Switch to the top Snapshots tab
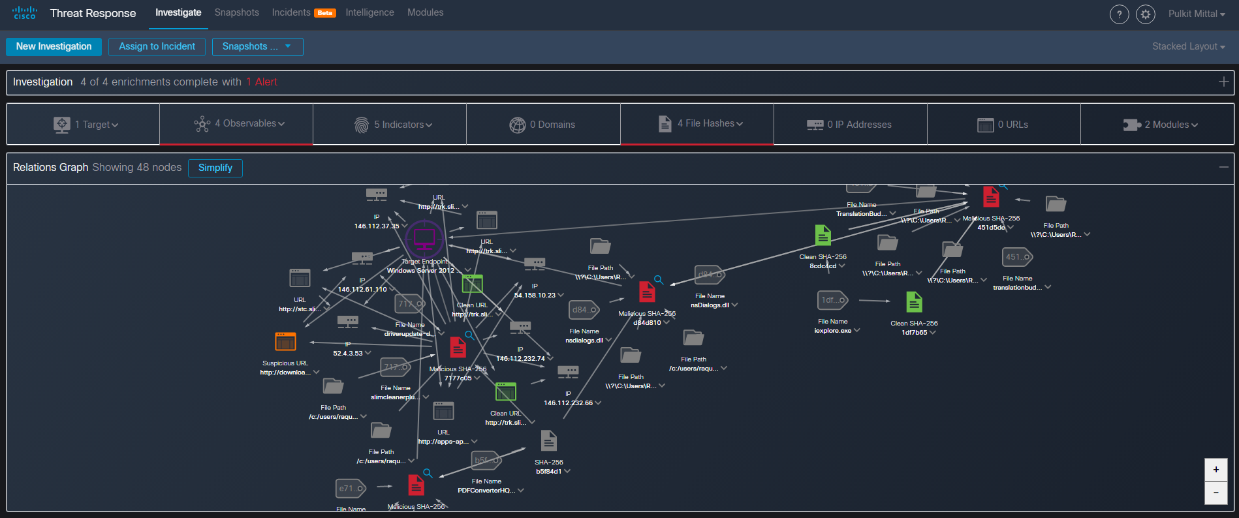 tap(236, 12)
